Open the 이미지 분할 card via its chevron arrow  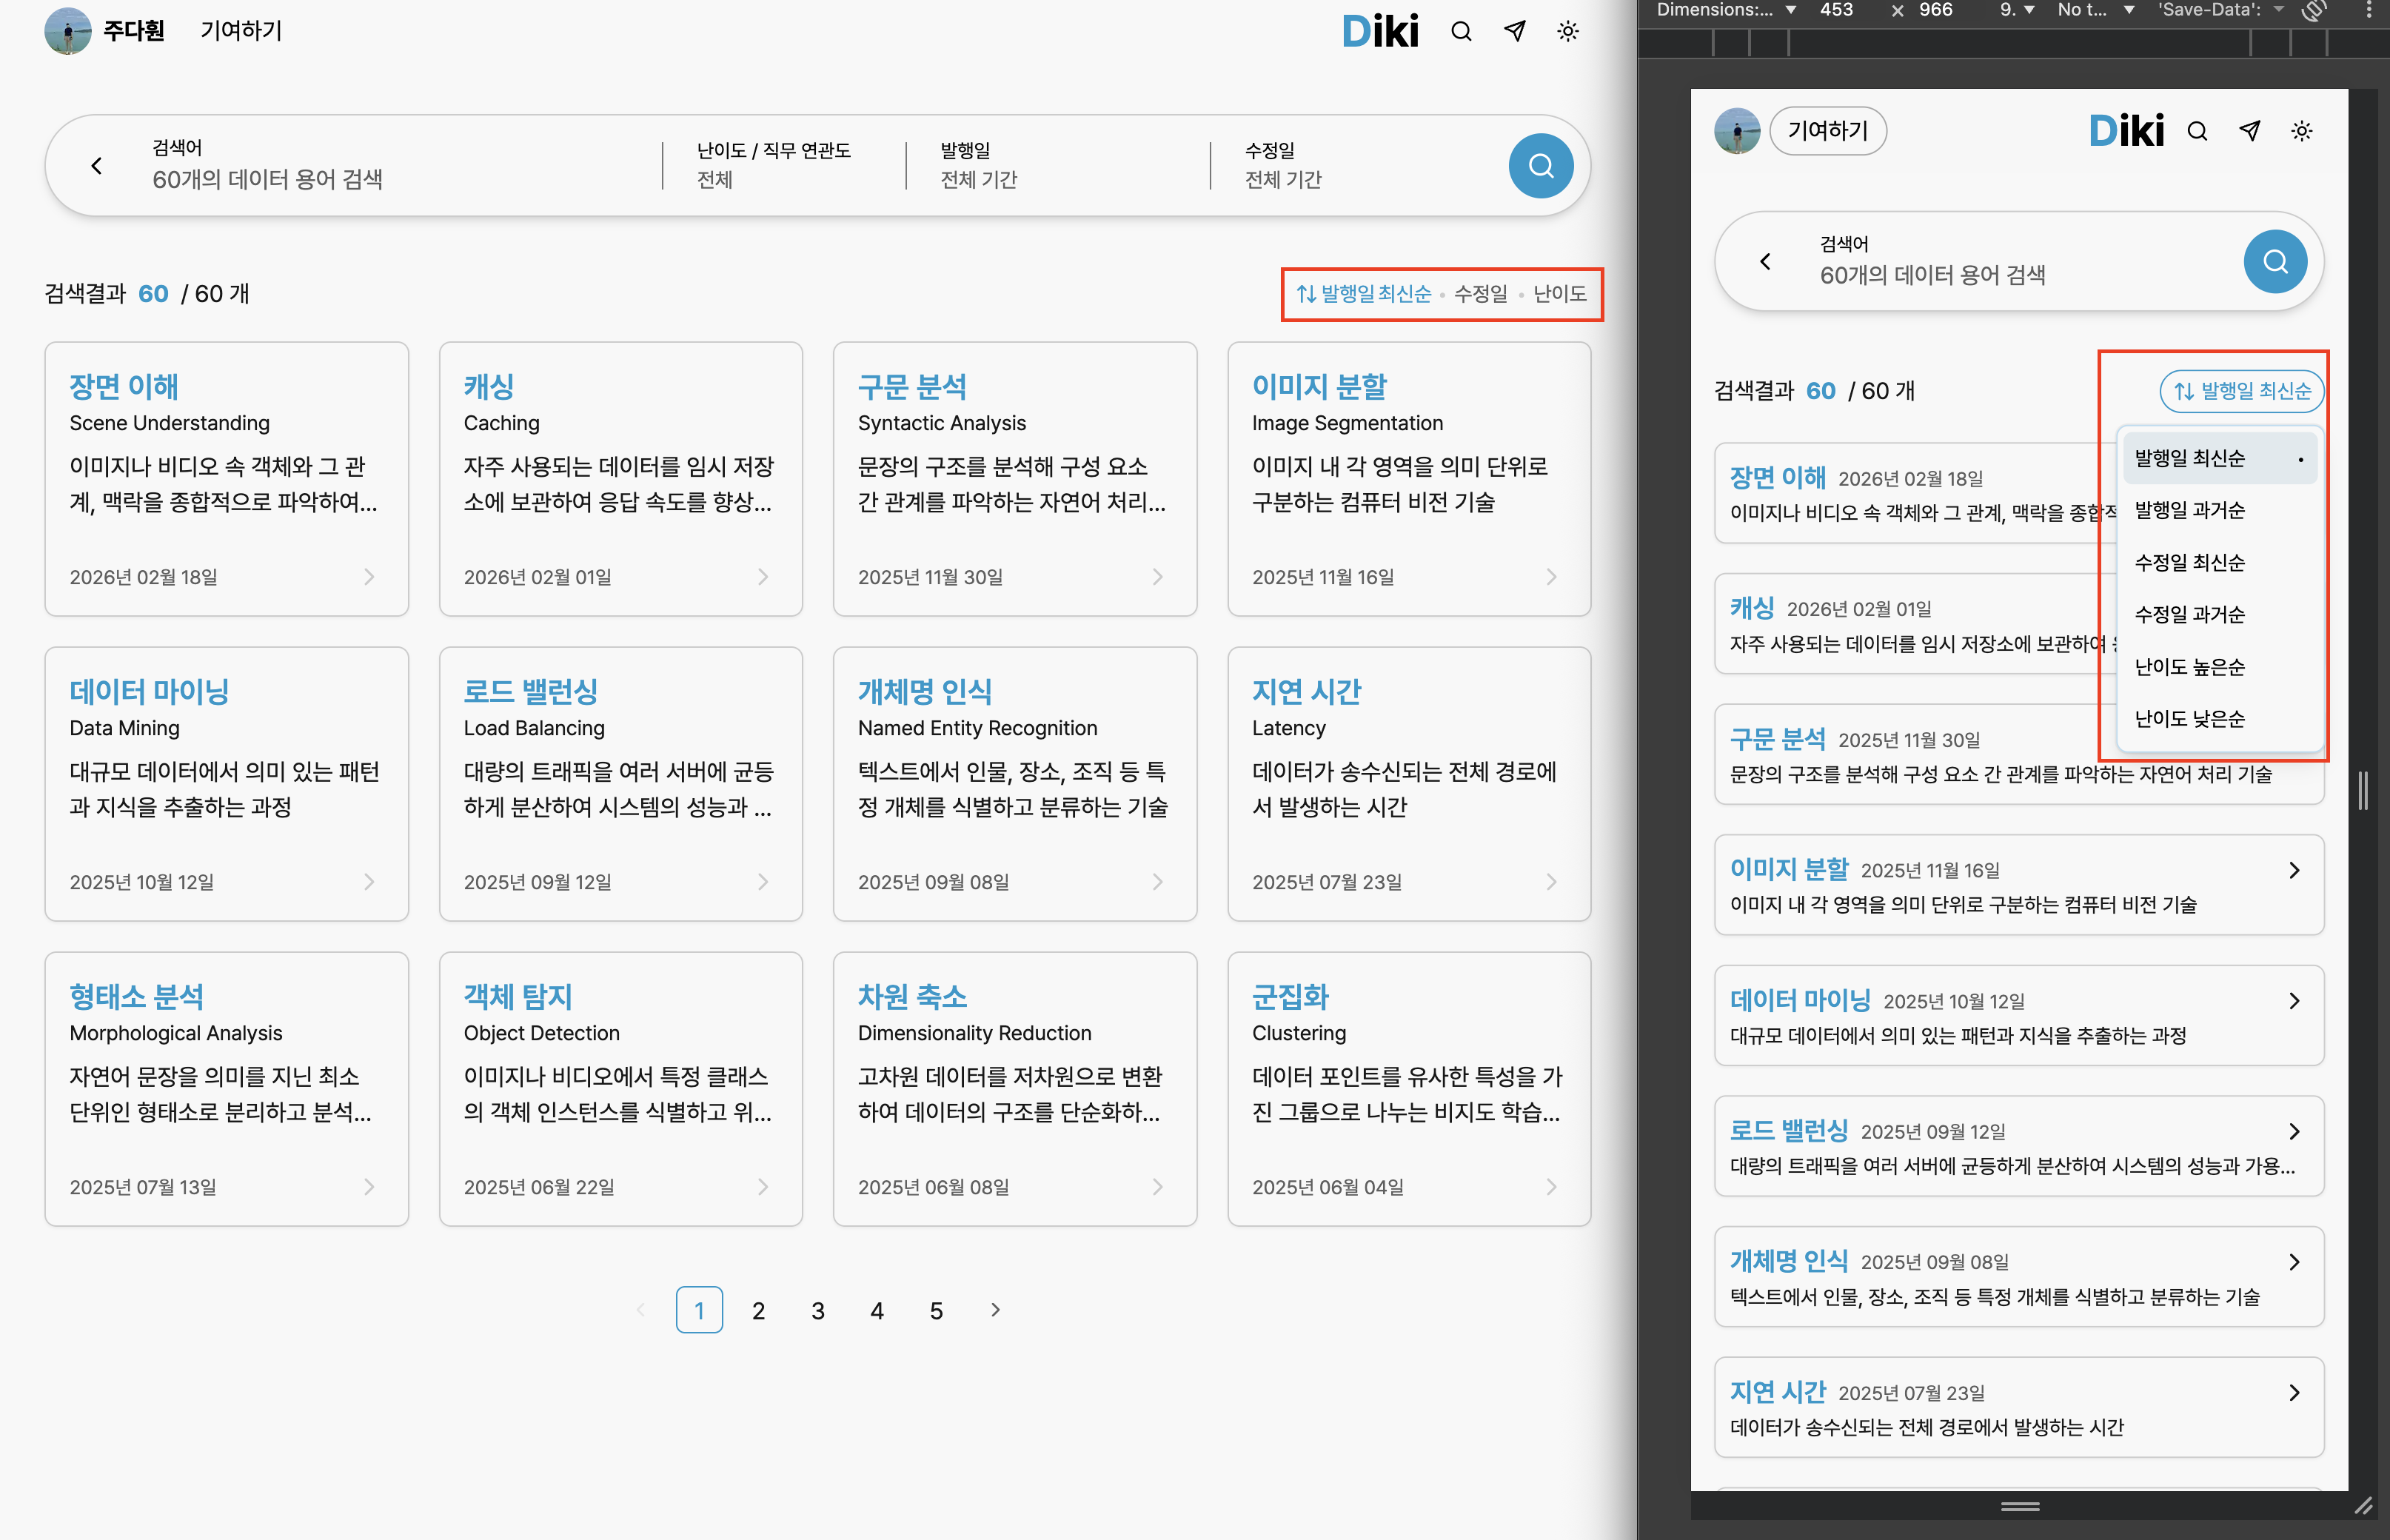point(1551,577)
